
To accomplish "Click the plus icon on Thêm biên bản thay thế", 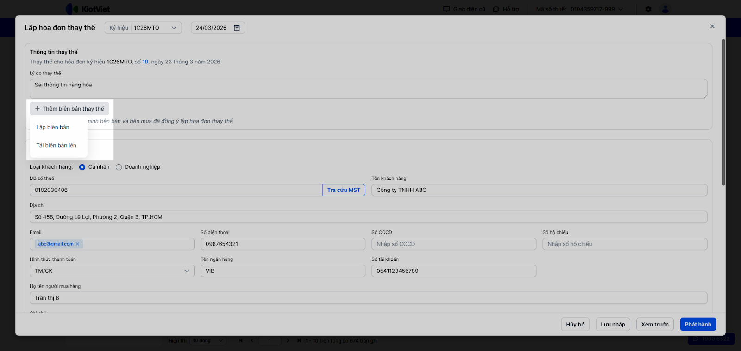I will [x=38, y=109].
